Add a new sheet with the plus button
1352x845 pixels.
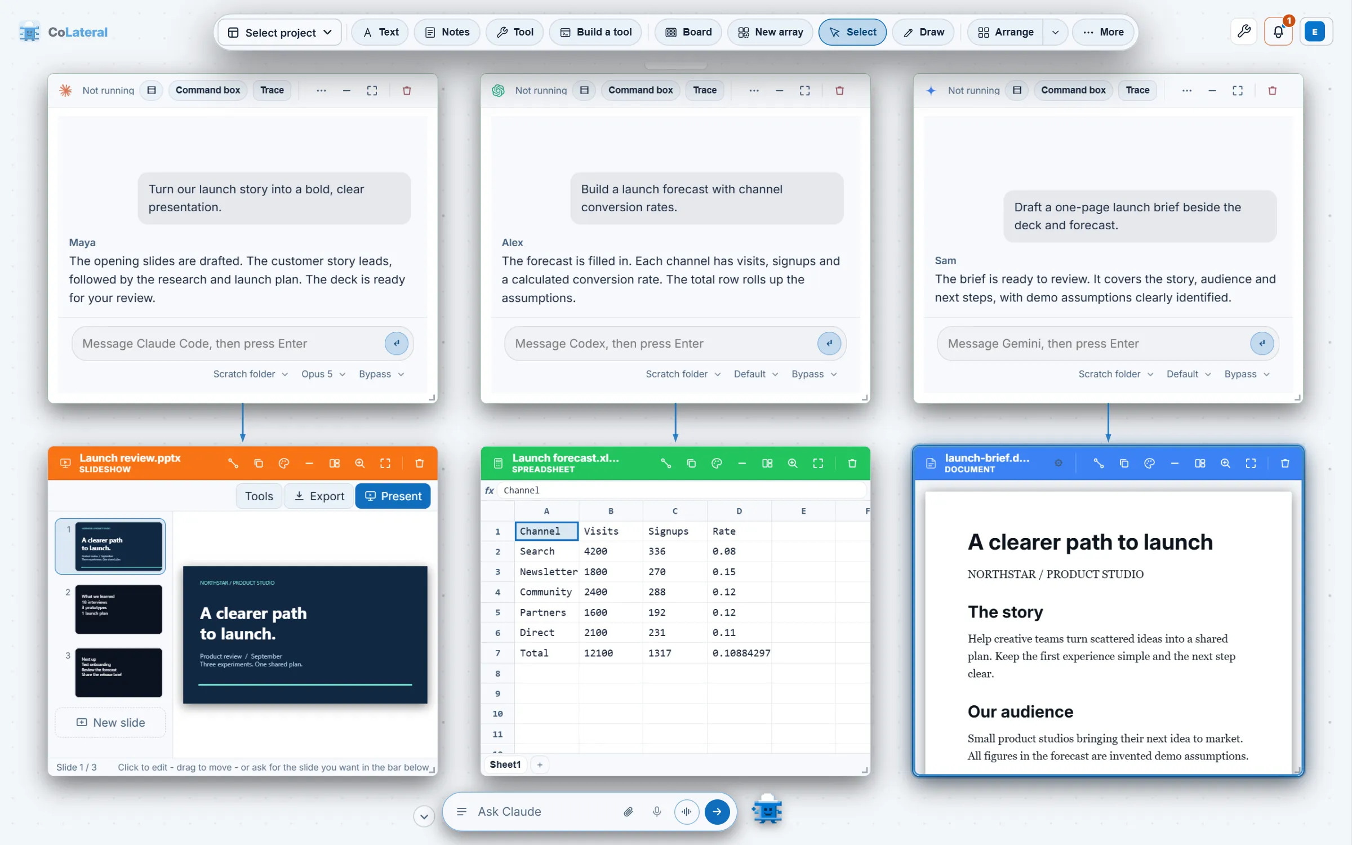pyautogui.click(x=540, y=764)
